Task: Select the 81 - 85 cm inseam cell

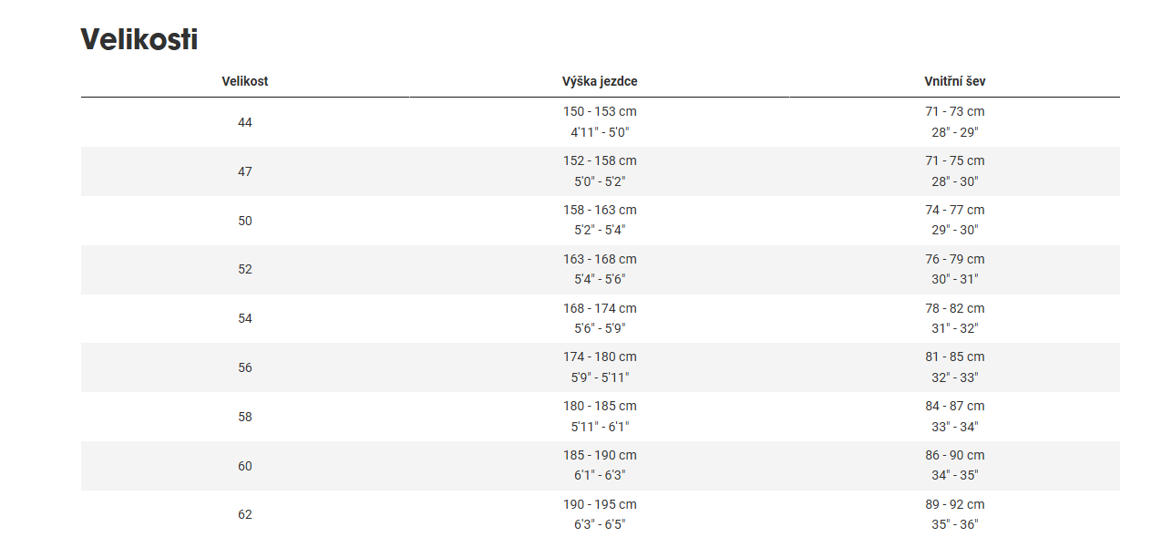Action: coord(954,356)
